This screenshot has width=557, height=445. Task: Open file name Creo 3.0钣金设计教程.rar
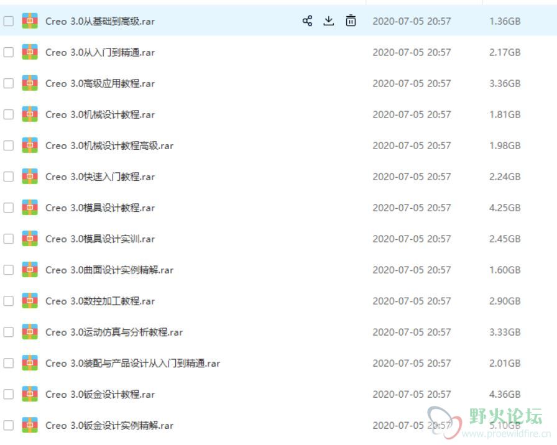(100, 394)
